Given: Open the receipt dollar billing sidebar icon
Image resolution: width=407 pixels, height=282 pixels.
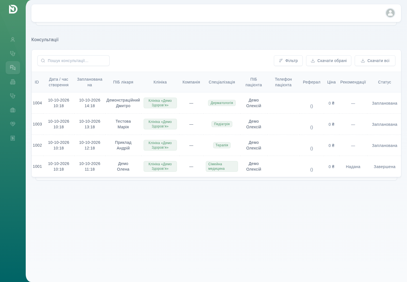Looking at the screenshot, I should click(13, 138).
